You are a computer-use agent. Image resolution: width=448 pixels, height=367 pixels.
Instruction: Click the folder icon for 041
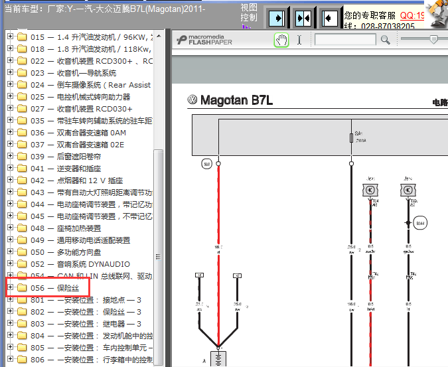(22, 169)
